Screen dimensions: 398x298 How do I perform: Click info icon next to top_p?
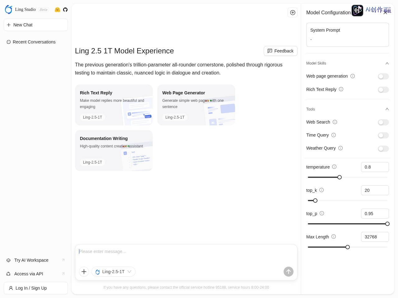point(322,213)
